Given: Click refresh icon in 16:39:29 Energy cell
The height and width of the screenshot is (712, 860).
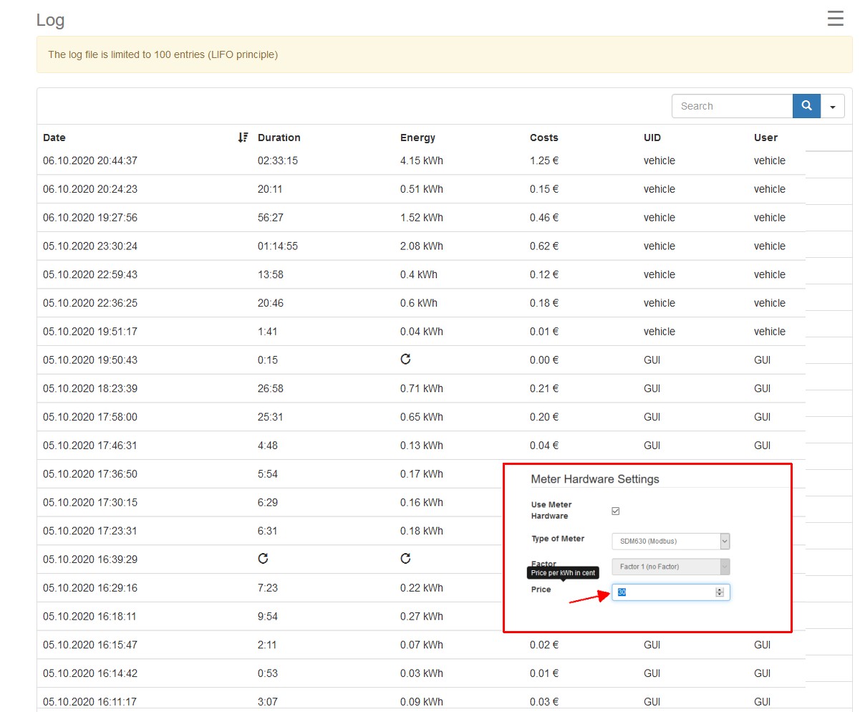Looking at the screenshot, I should pos(405,559).
